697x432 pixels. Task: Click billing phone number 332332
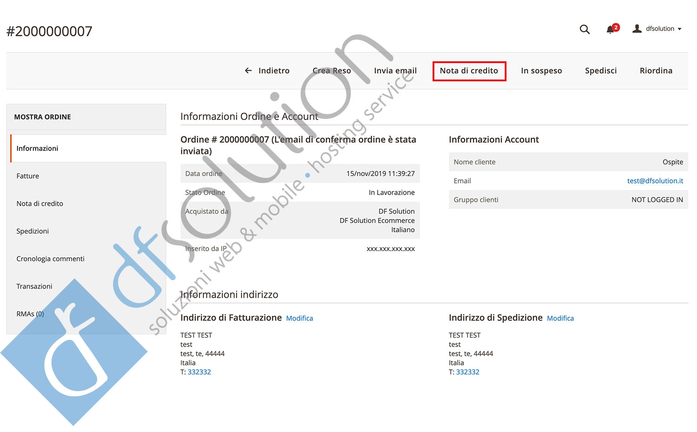point(199,372)
